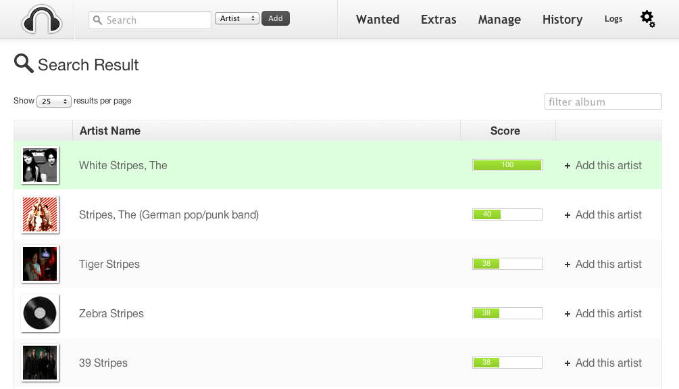Click the filter album input field

pos(603,101)
